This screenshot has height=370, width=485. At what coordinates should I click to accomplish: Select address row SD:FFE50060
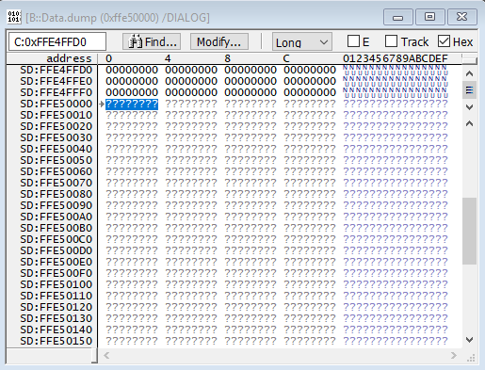[x=57, y=171]
